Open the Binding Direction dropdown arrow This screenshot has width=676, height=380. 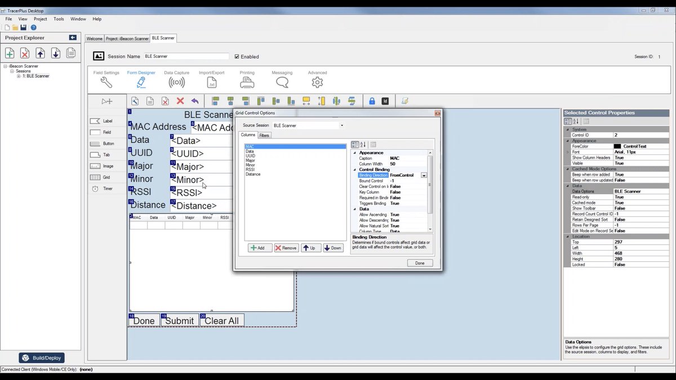tap(424, 175)
